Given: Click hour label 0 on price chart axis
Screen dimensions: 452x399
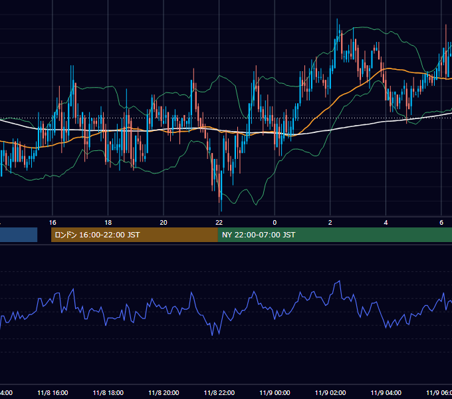Looking at the screenshot, I should tap(275, 222).
